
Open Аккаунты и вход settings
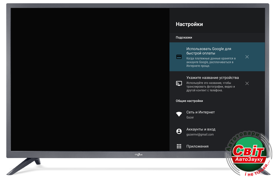(x=201, y=130)
